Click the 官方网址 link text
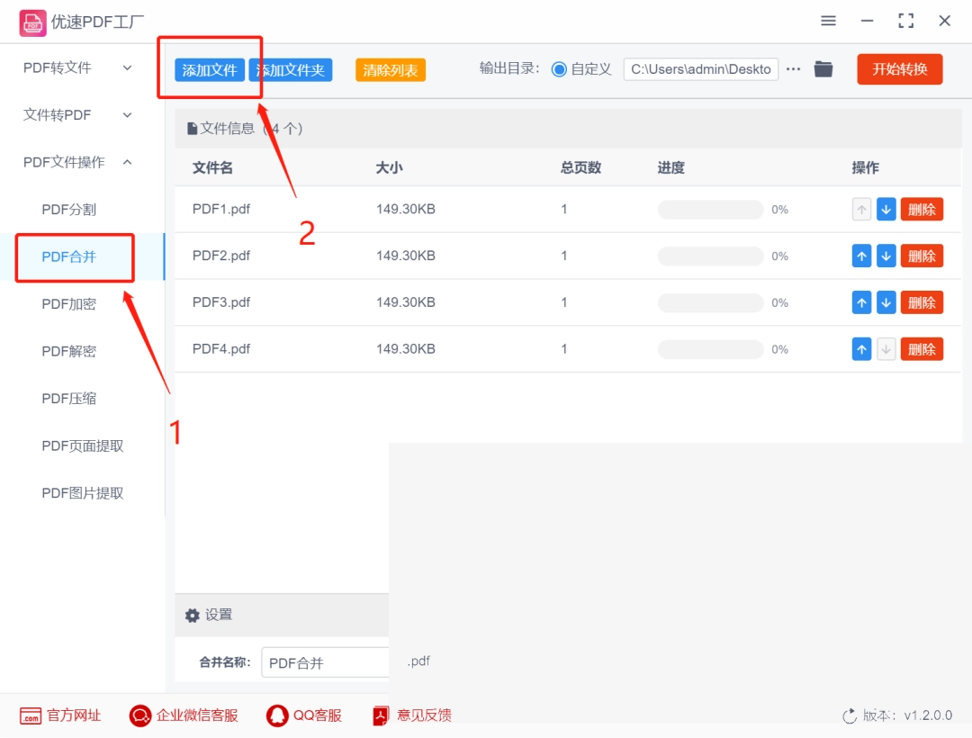972x738 pixels. click(74, 715)
